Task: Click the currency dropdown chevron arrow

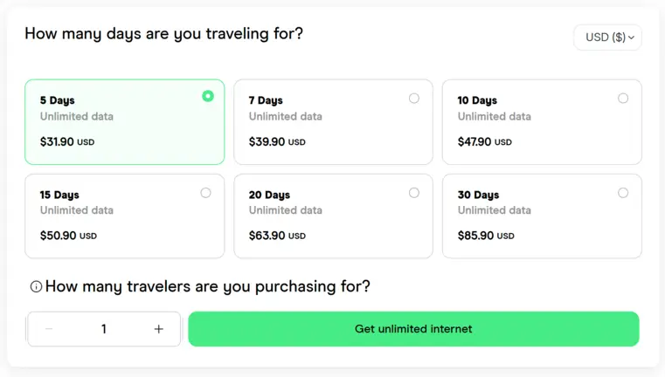Action: coord(631,38)
